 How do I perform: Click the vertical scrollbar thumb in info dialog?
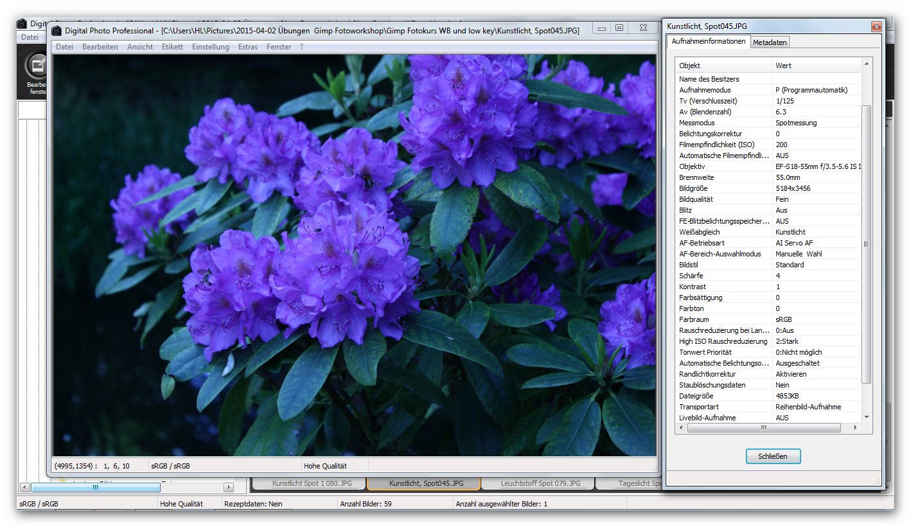[867, 244]
